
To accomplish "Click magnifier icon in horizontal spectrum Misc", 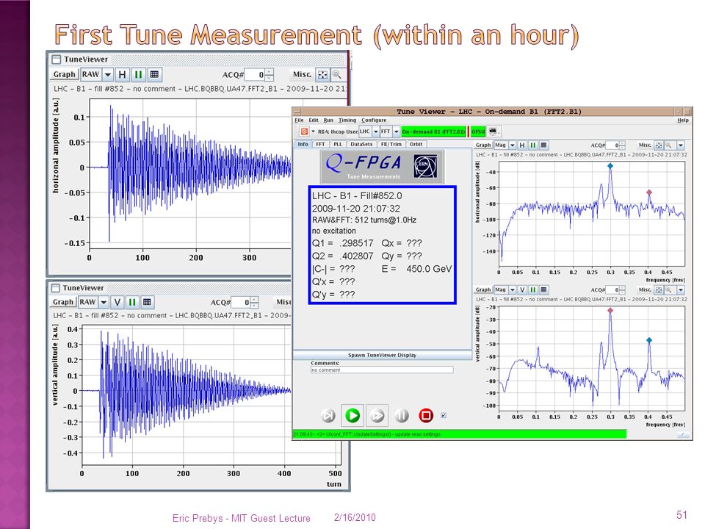I will [x=668, y=145].
